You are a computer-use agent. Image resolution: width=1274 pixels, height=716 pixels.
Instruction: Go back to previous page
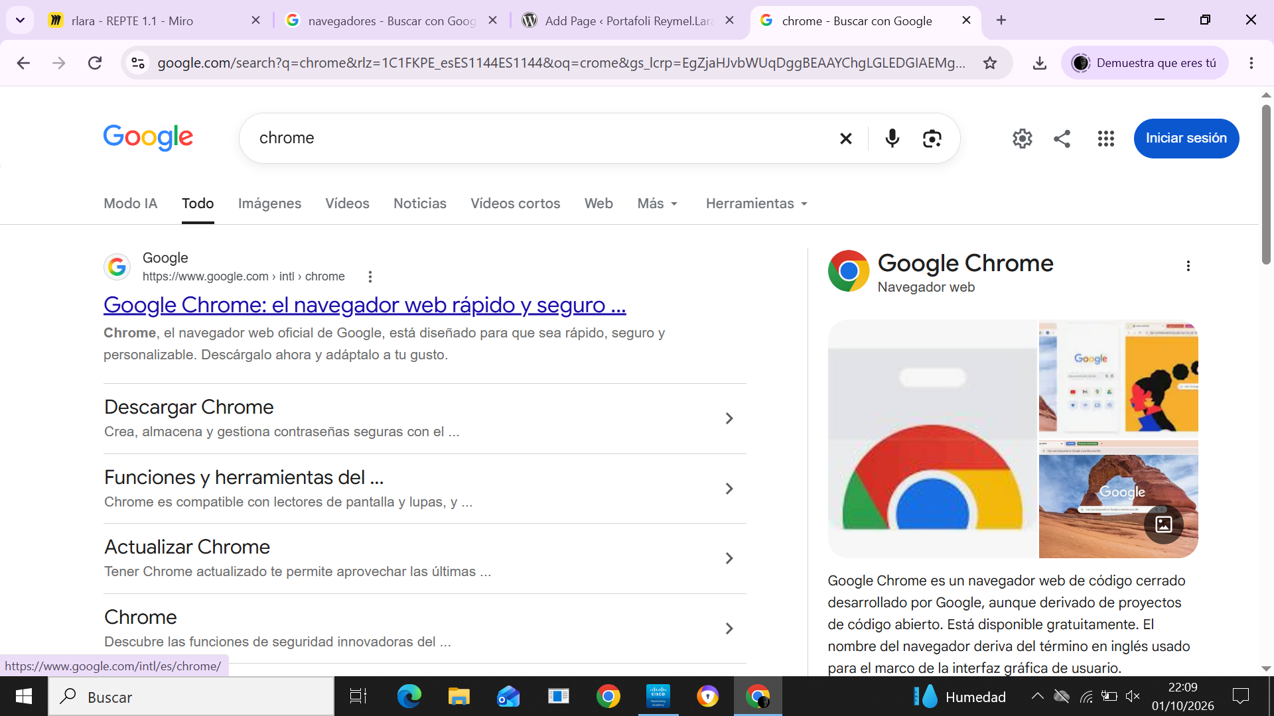23,63
